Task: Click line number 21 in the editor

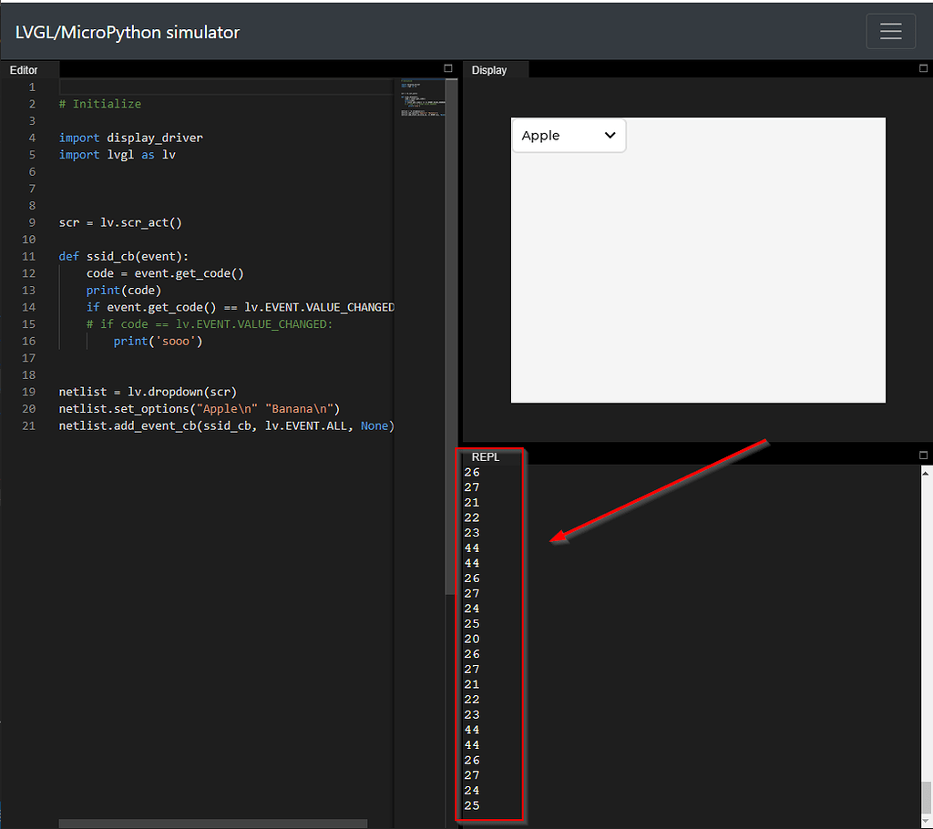Action: click(28, 425)
